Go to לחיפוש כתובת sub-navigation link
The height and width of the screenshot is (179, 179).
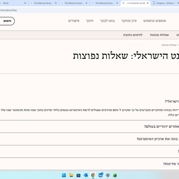pyautogui.click(x=133, y=35)
